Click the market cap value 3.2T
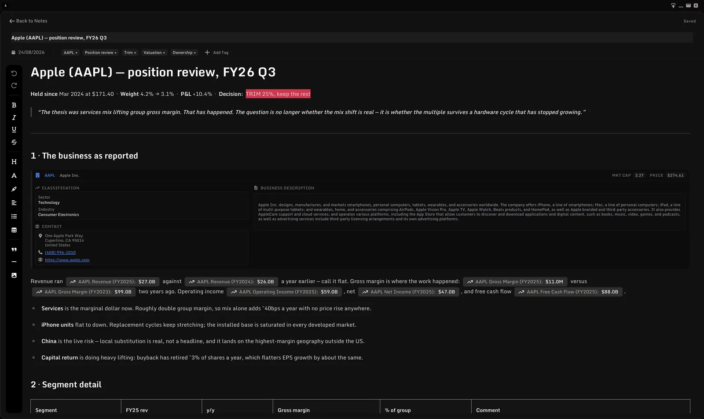The width and height of the screenshot is (704, 419). (639, 175)
